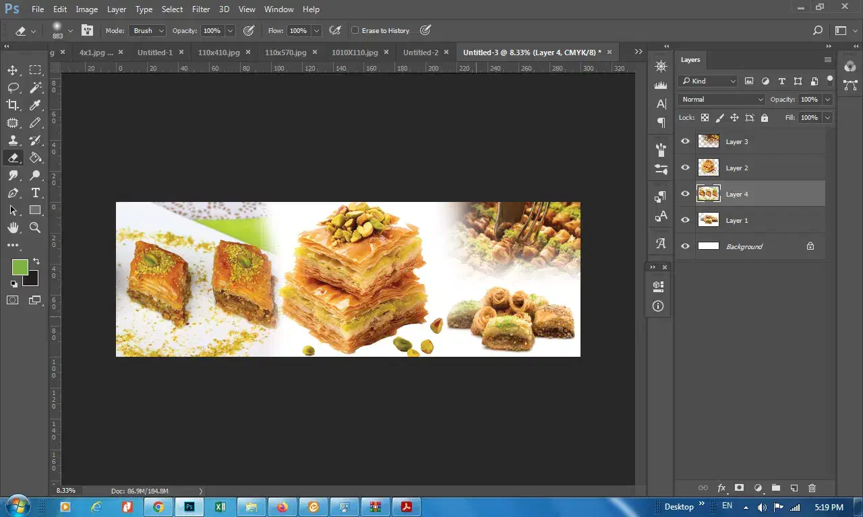Screen dimensions: 863x517
Task: Open the blend mode Normal dropdown
Action: [x=721, y=100]
